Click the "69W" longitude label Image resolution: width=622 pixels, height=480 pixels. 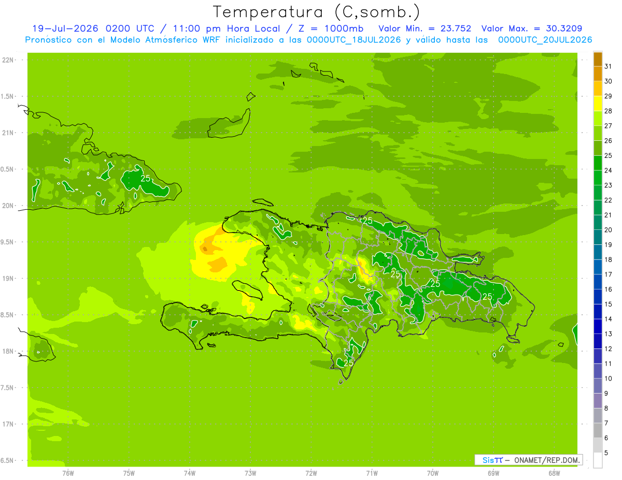pyautogui.click(x=493, y=473)
